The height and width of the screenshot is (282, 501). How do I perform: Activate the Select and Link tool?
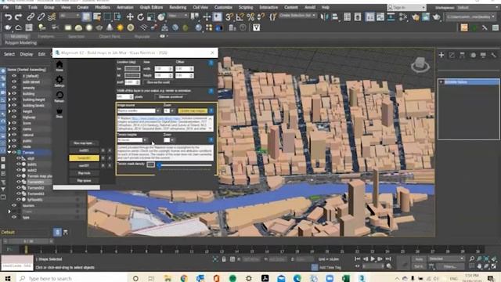31,16
